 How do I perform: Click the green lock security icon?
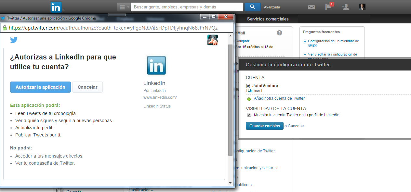point(5,28)
